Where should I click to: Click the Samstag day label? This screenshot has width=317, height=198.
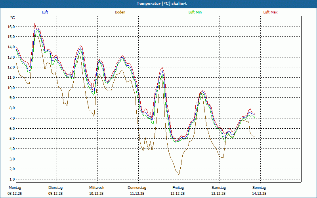[x=219, y=188]
